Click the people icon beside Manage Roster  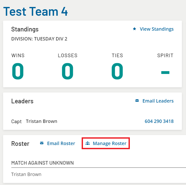(88, 143)
